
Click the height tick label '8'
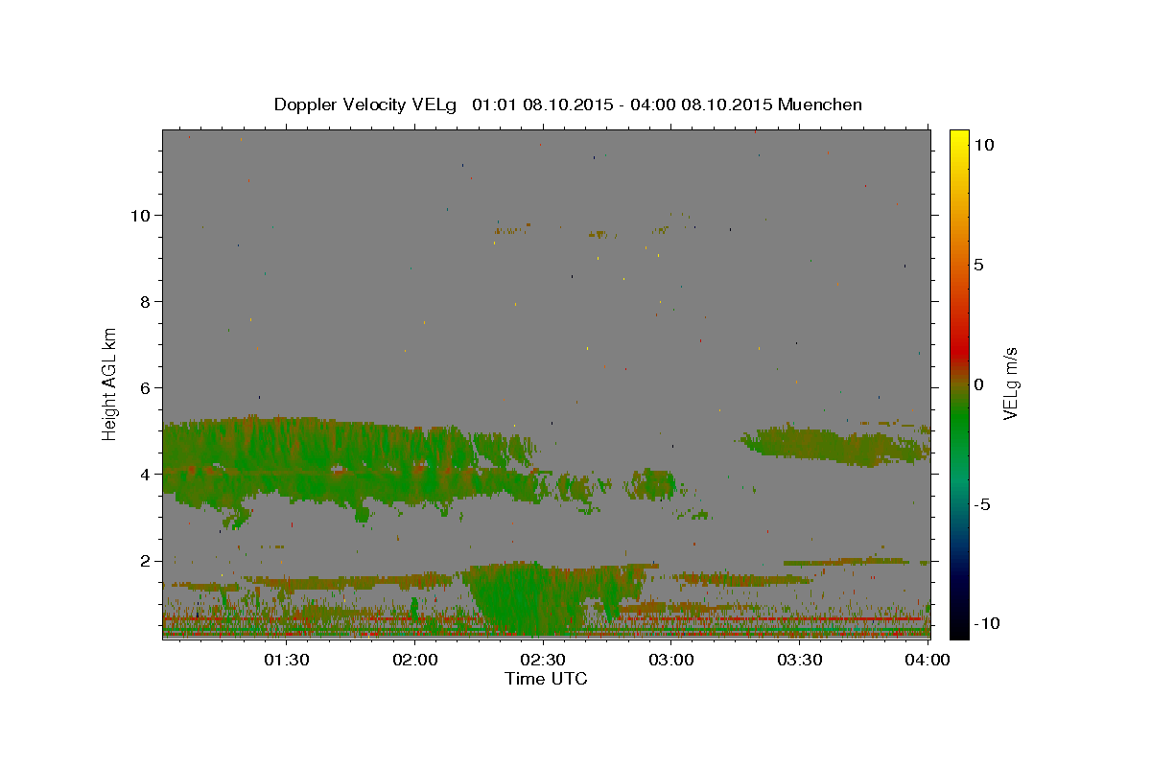pyautogui.click(x=146, y=302)
